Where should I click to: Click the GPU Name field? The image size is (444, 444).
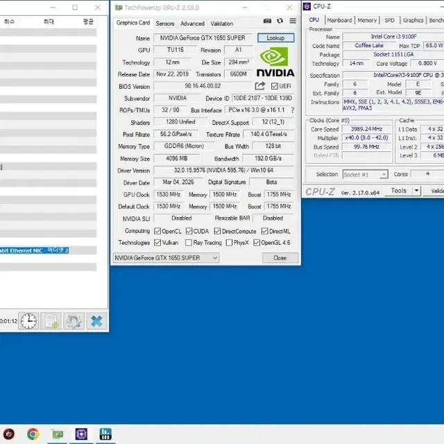tap(203, 37)
